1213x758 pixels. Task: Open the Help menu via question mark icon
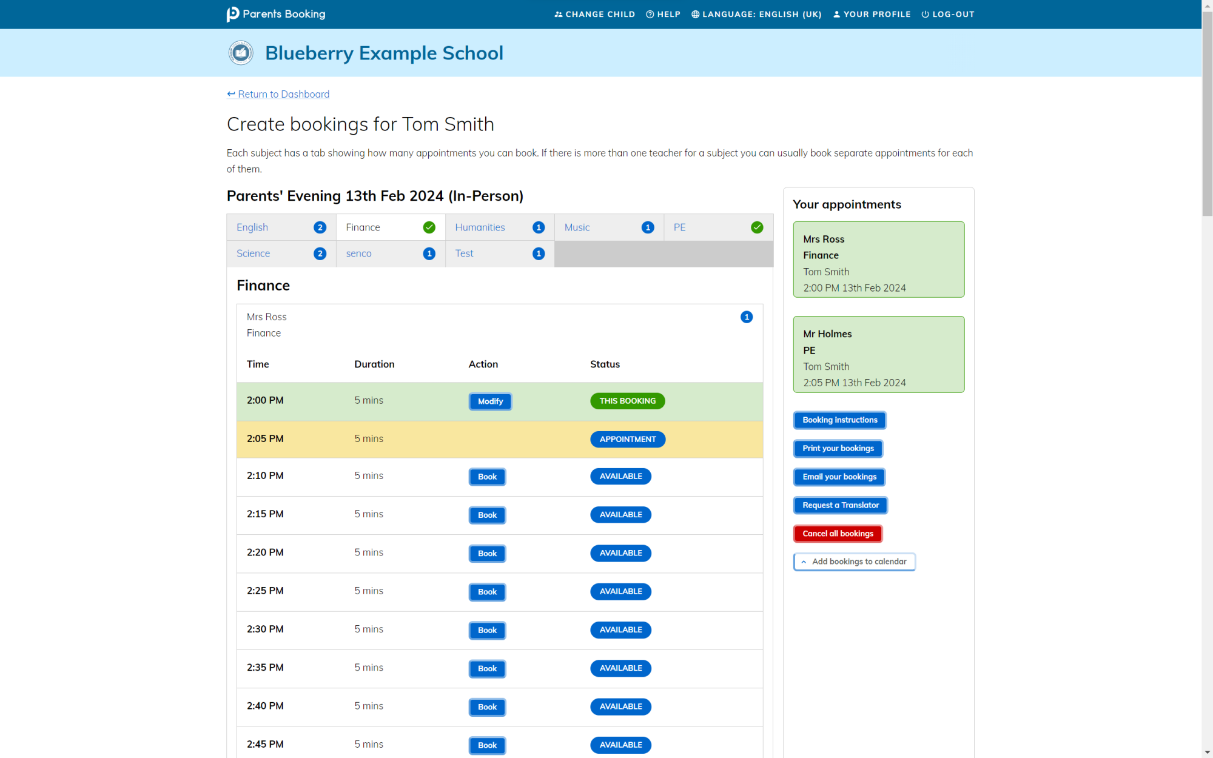(650, 14)
